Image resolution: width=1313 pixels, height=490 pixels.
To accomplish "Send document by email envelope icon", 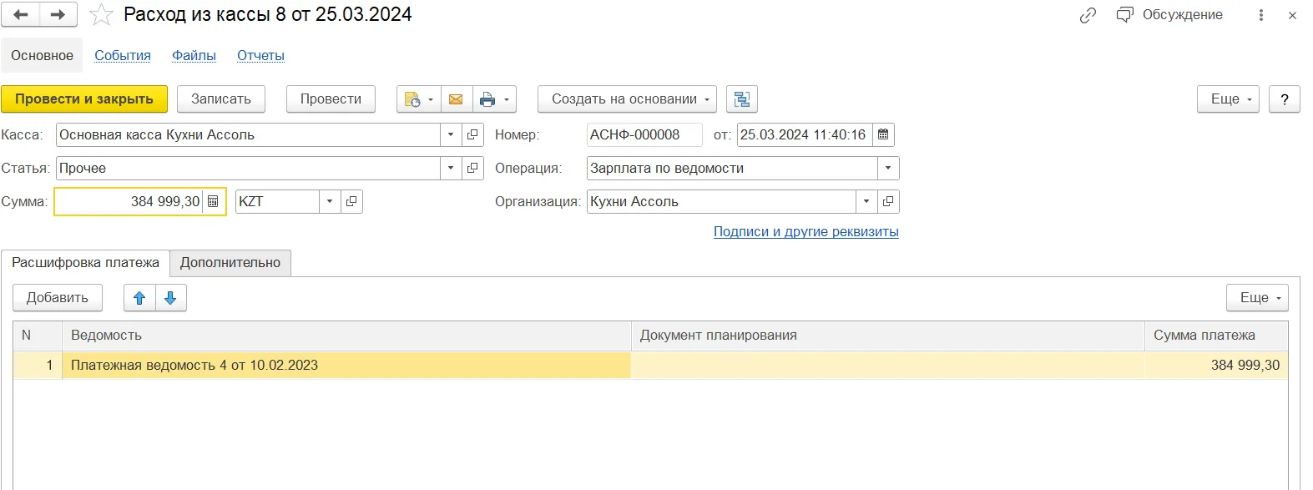I will (x=456, y=99).
